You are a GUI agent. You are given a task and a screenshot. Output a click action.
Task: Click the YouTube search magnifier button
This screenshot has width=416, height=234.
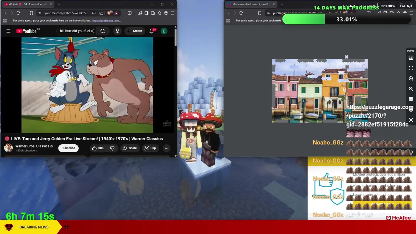click(103, 31)
